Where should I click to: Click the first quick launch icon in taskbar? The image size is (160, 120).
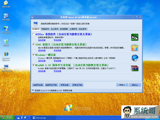coord(18,118)
